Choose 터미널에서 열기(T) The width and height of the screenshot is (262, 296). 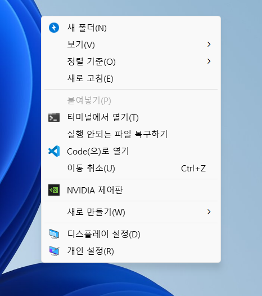point(131,117)
